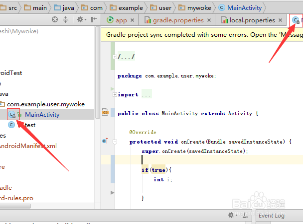Select MainActivity in the project tree
Screen dimensions: 303x224
[x=42, y=115]
